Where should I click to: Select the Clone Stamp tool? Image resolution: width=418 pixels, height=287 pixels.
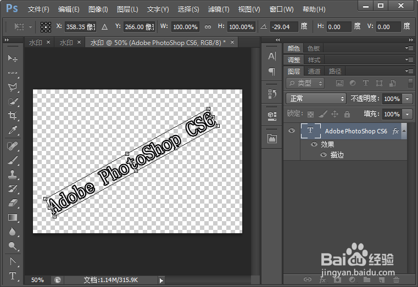(13, 175)
